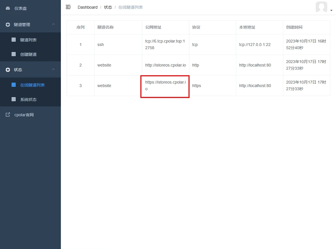
Task: Click the dashboard gauge icon beside 仪表盘
Action: click(x=8, y=8)
